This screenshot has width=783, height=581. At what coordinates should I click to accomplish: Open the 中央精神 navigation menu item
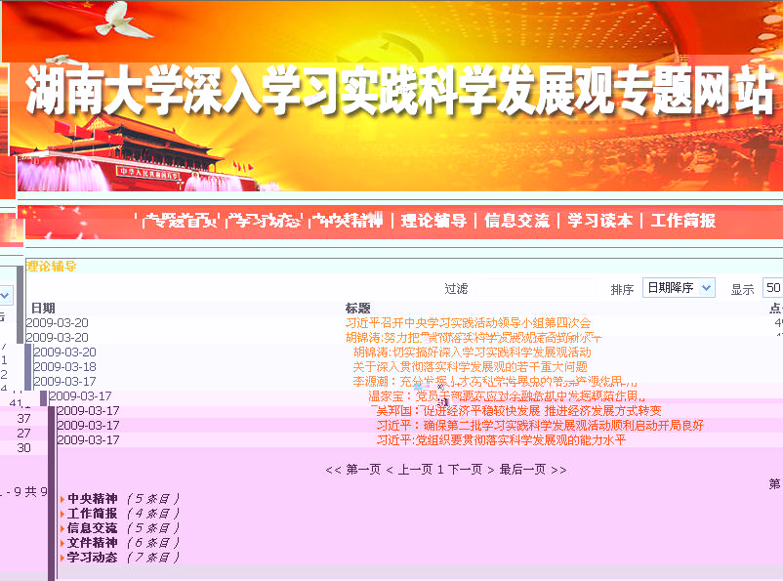click(x=348, y=221)
